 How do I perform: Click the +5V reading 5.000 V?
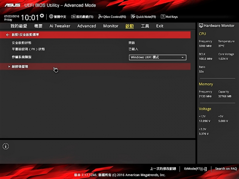[x=223, y=121]
